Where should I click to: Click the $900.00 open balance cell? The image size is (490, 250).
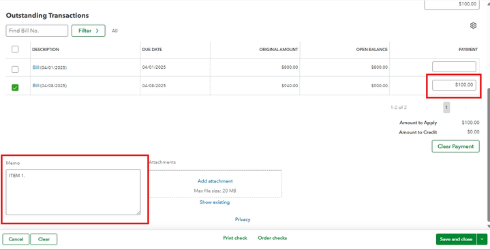(x=380, y=86)
